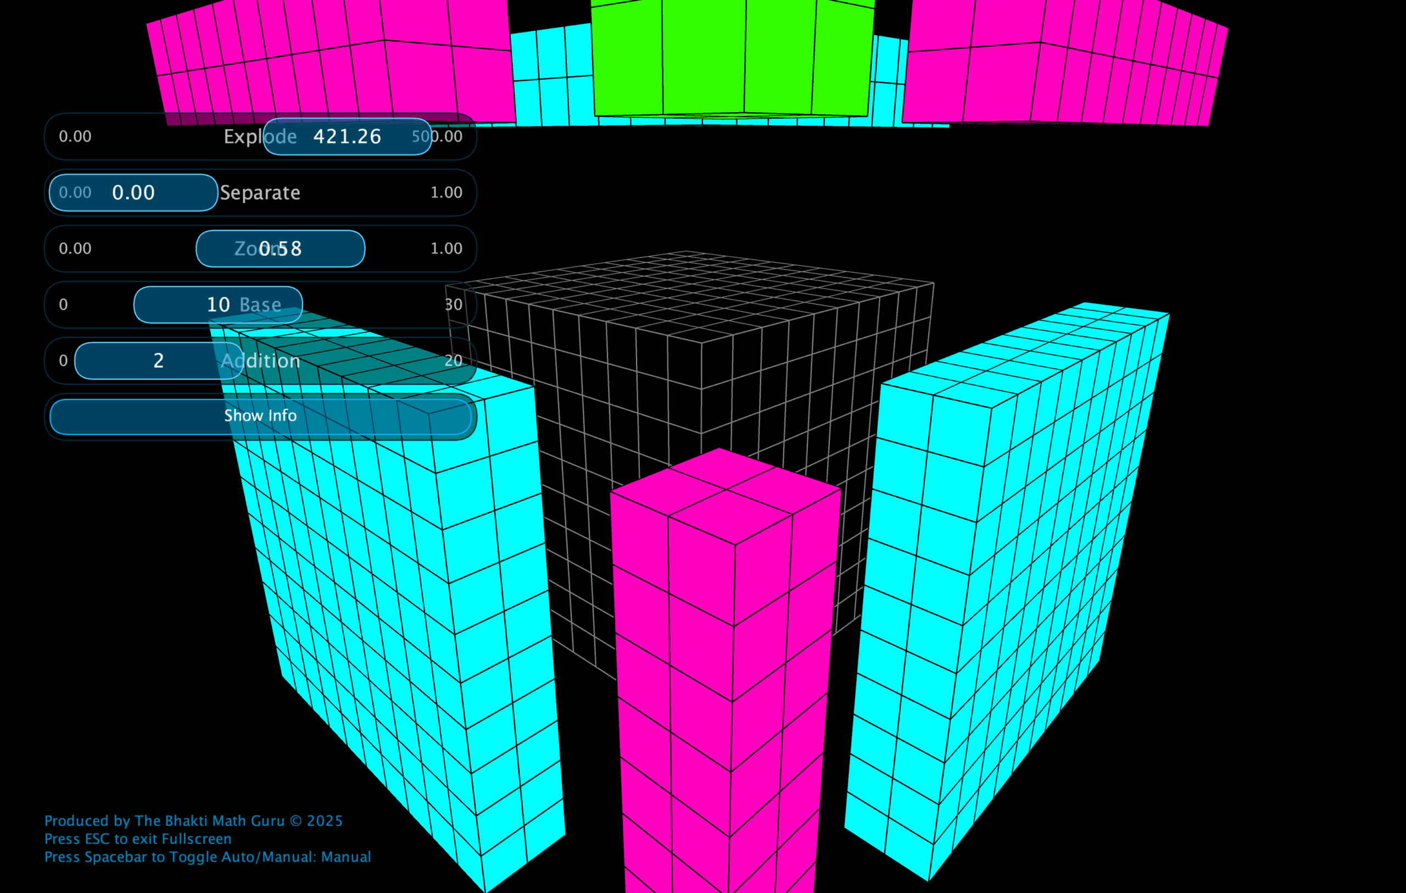Screen dimensions: 1406x893
Task: Click the Base slider maximum label 30
Action: (454, 304)
